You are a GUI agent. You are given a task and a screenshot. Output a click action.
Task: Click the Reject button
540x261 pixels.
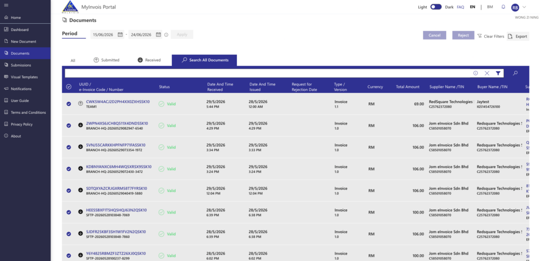point(463,35)
